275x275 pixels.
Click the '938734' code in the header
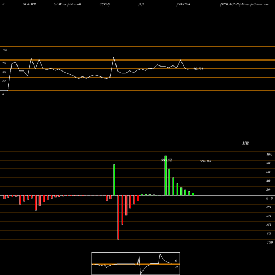184,4
